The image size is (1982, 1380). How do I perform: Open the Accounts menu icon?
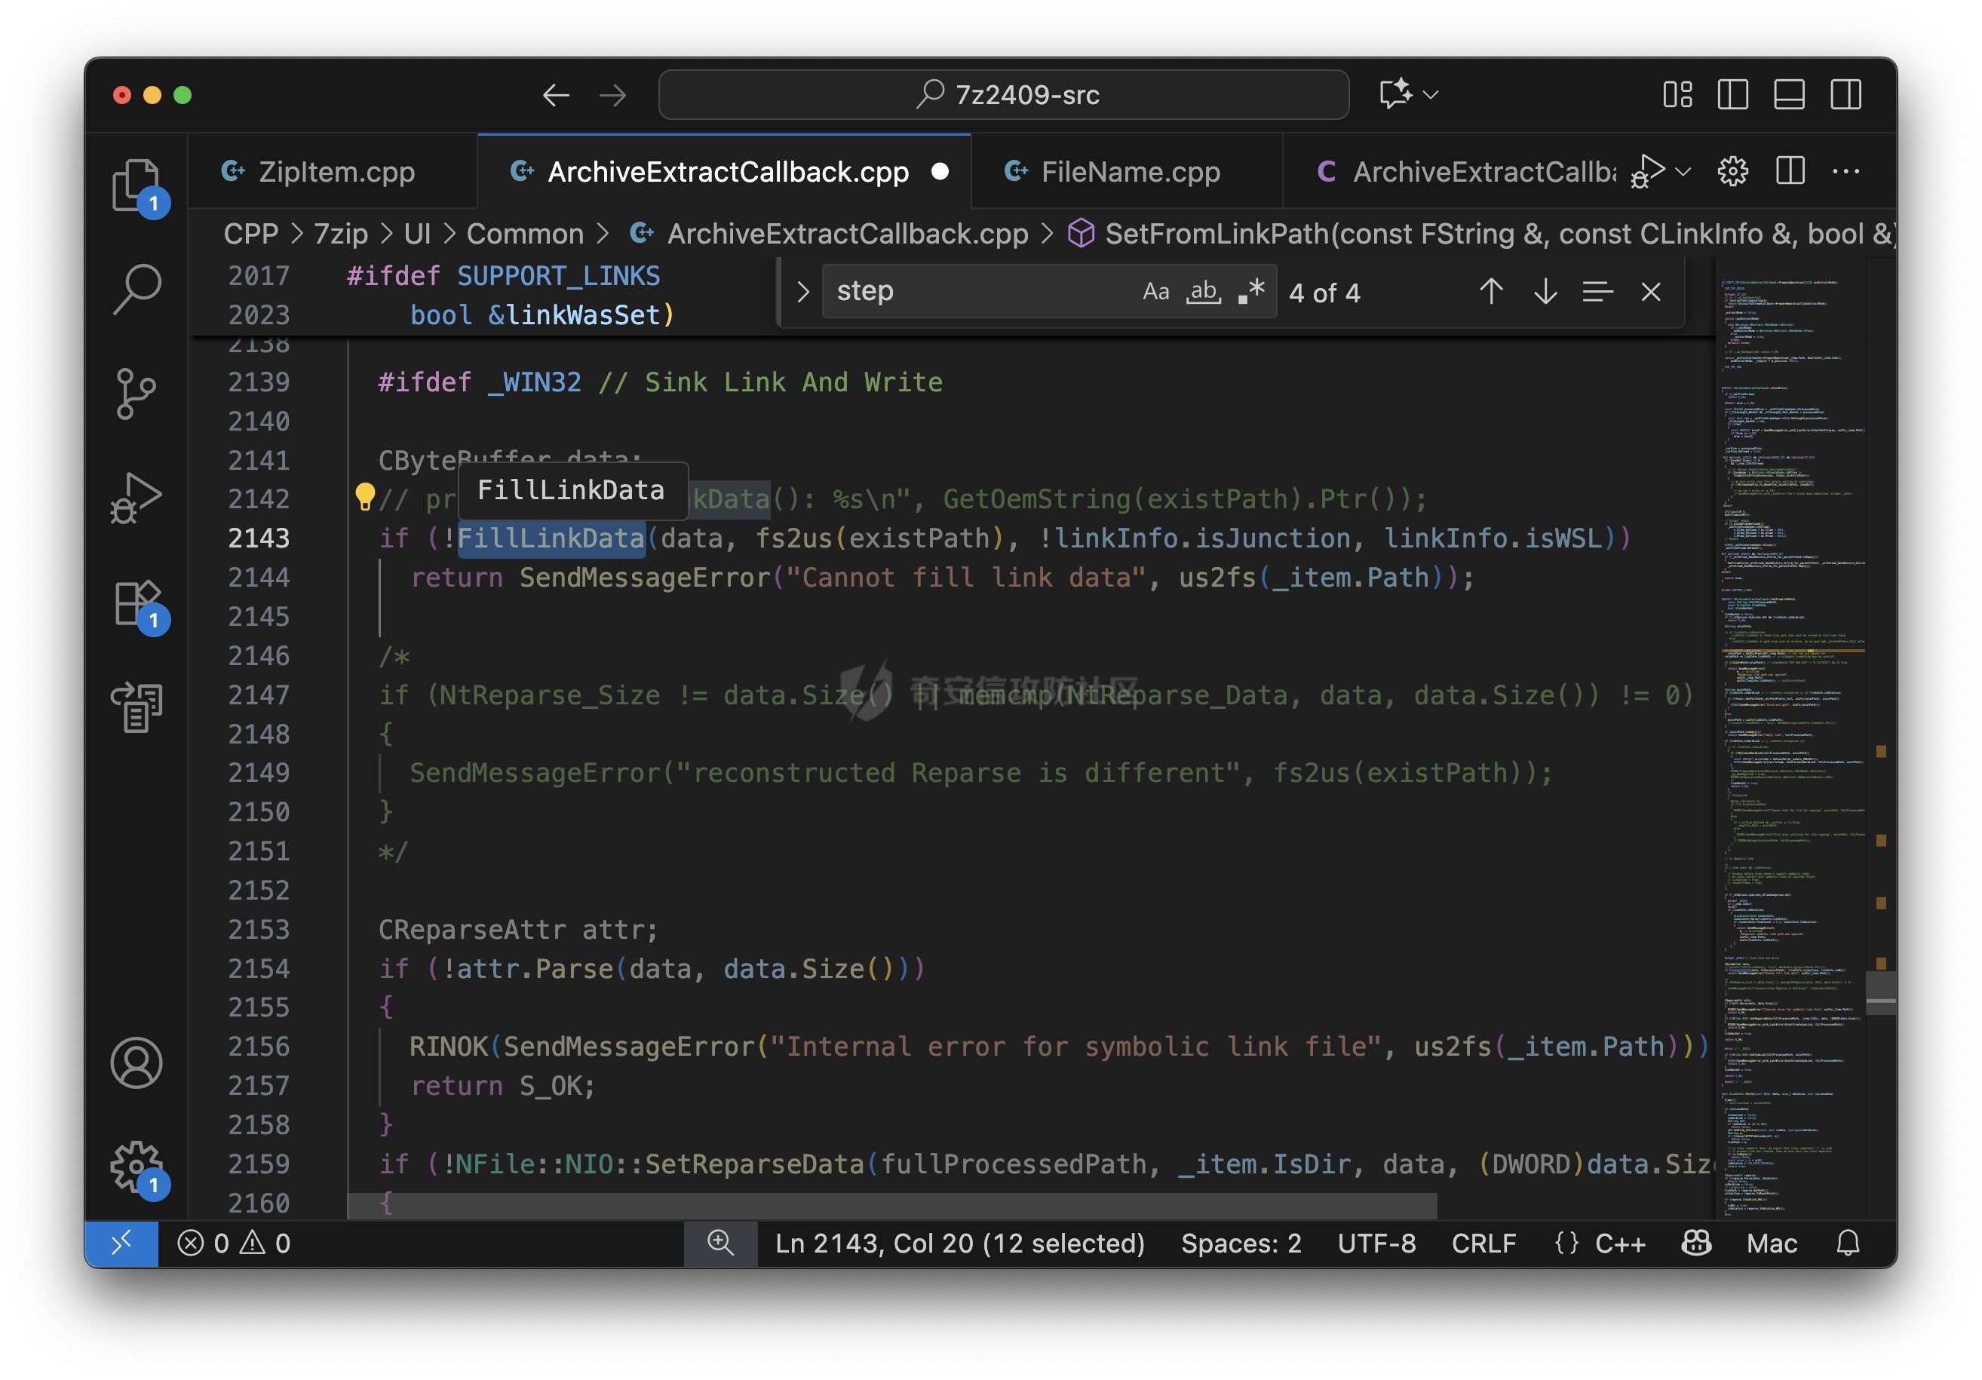coord(136,1063)
